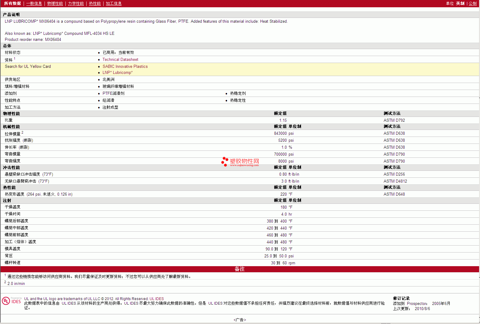Screen dimensions: 480x324
Task: Click the 5200 psi value
Action: (x=286, y=141)
